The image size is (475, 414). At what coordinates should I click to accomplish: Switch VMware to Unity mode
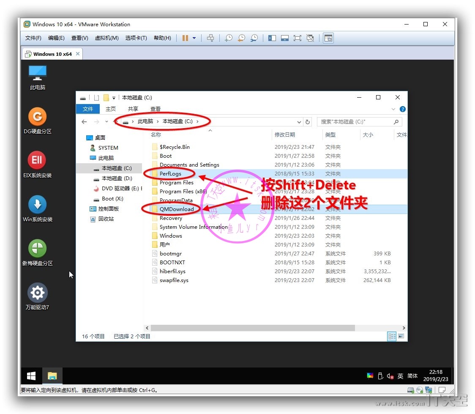[310, 38]
